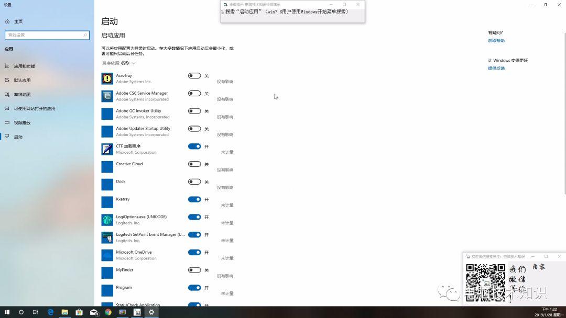Disable Microsoft OneDrive at startup
Image resolution: width=566 pixels, height=318 pixels.
pyautogui.click(x=194, y=252)
